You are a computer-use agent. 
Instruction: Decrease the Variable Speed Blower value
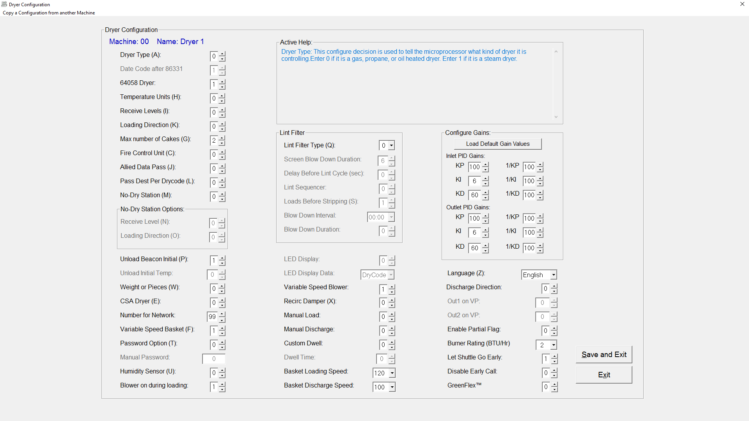[x=392, y=292]
